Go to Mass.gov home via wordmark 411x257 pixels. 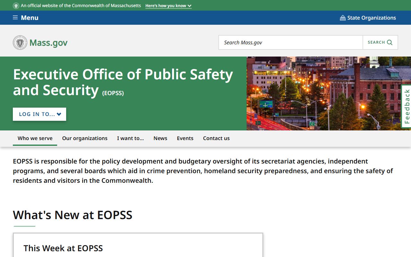click(x=48, y=43)
